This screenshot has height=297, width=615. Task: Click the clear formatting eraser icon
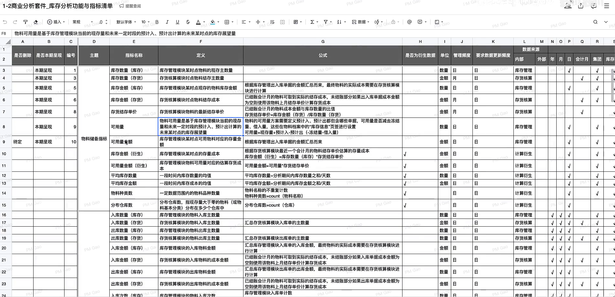pyautogui.click(x=36, y=22)
